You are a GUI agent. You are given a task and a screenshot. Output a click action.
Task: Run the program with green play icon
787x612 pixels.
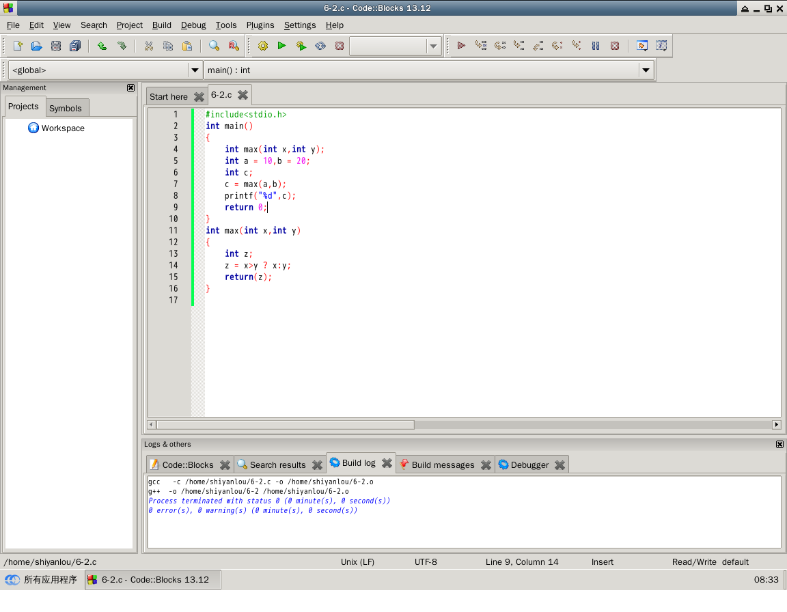click(x=281, y=46)
